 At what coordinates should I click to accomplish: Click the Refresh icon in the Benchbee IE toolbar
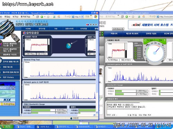coord(139,17)
